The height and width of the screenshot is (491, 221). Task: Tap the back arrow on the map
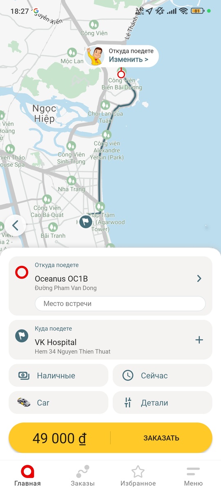pyautogui.click(x=16, y=225)
